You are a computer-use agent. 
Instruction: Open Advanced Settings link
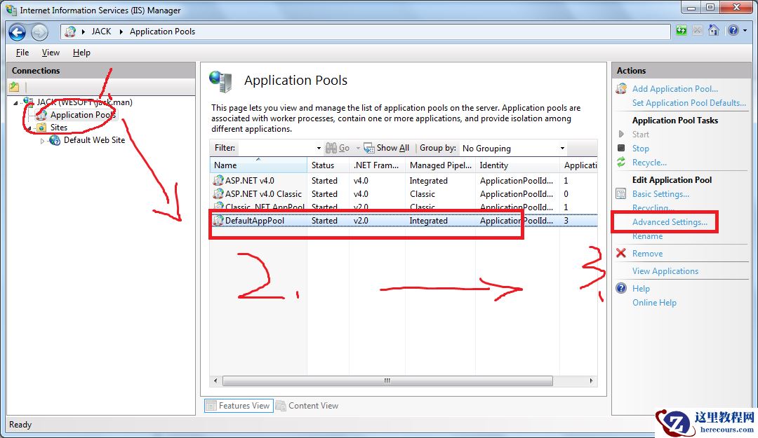tap(670, 222)
